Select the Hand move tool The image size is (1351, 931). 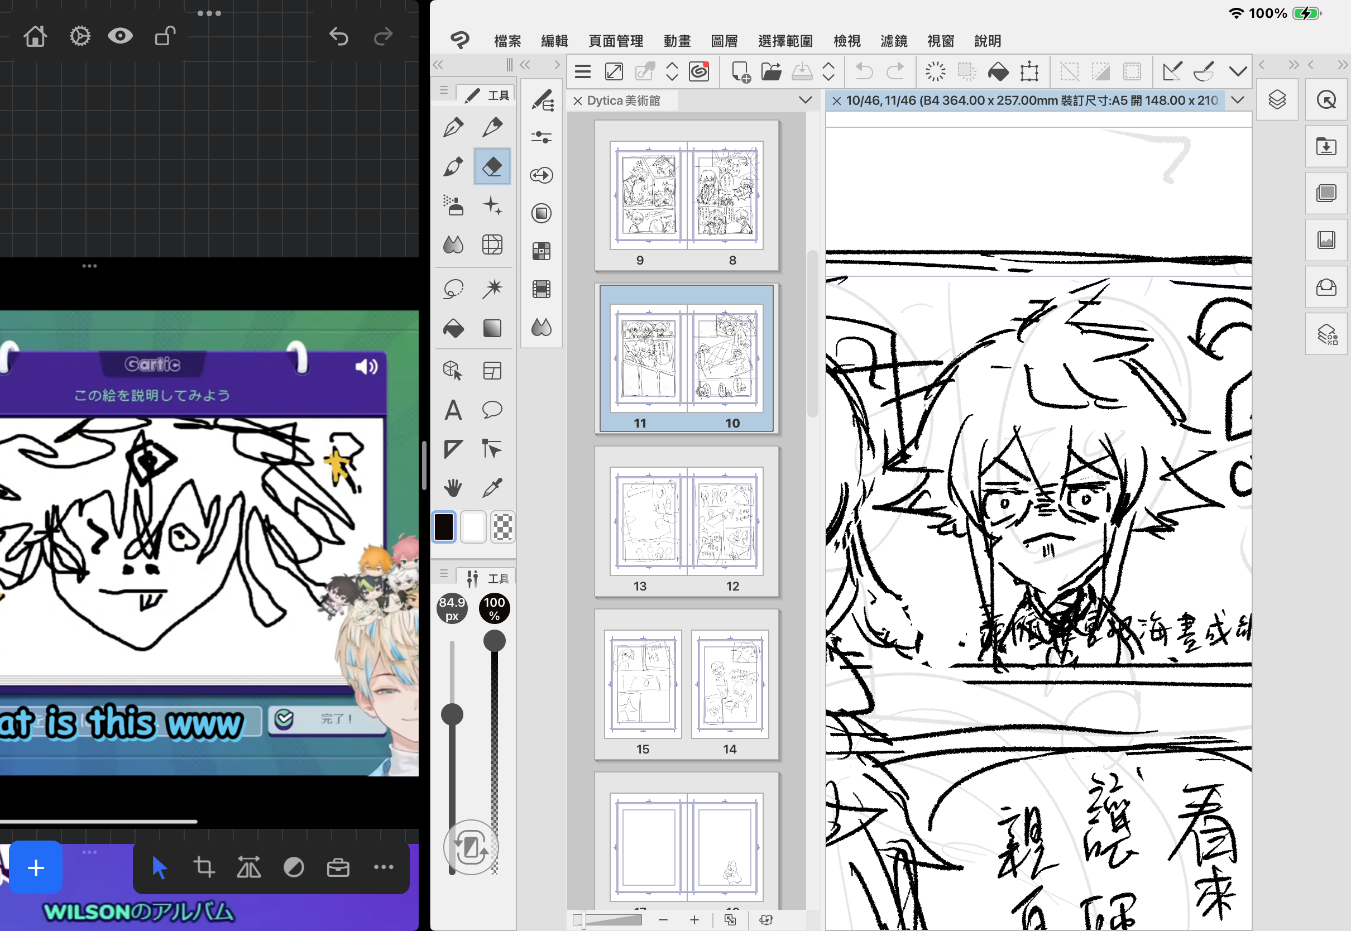(453, 488)
